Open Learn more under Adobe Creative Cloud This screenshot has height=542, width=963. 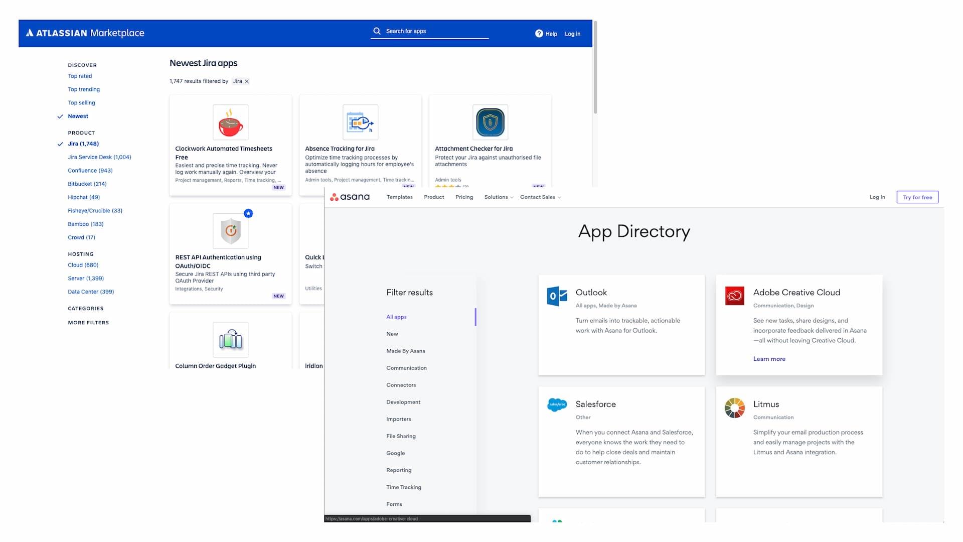769,359
